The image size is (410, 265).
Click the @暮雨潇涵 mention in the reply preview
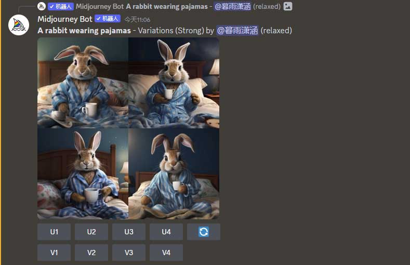pyautogui.click(x=232, y=6)
